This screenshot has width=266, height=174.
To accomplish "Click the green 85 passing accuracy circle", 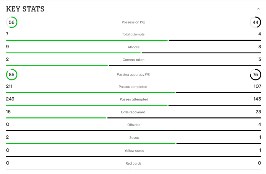I will pos(12,75).
